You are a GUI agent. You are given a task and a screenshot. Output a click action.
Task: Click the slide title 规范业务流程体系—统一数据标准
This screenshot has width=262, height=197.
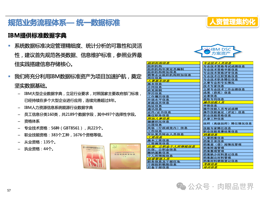click(x=64, y=23)
